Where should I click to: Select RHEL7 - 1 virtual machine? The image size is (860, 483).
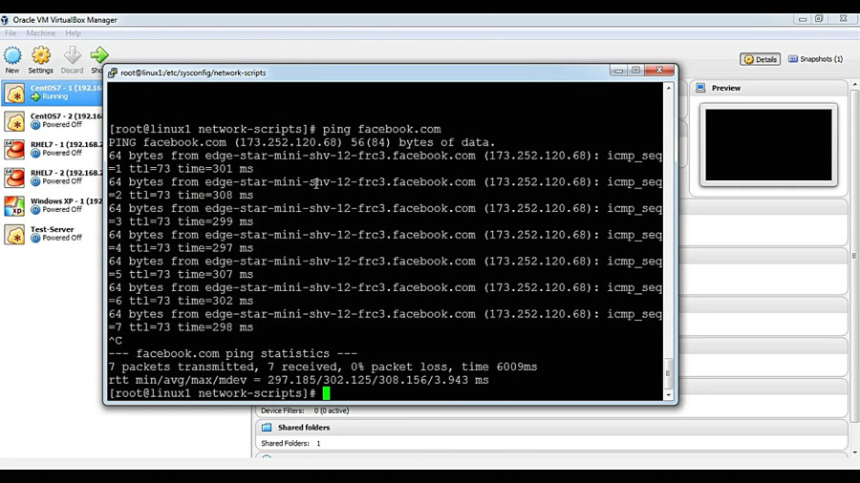(53, 149)
